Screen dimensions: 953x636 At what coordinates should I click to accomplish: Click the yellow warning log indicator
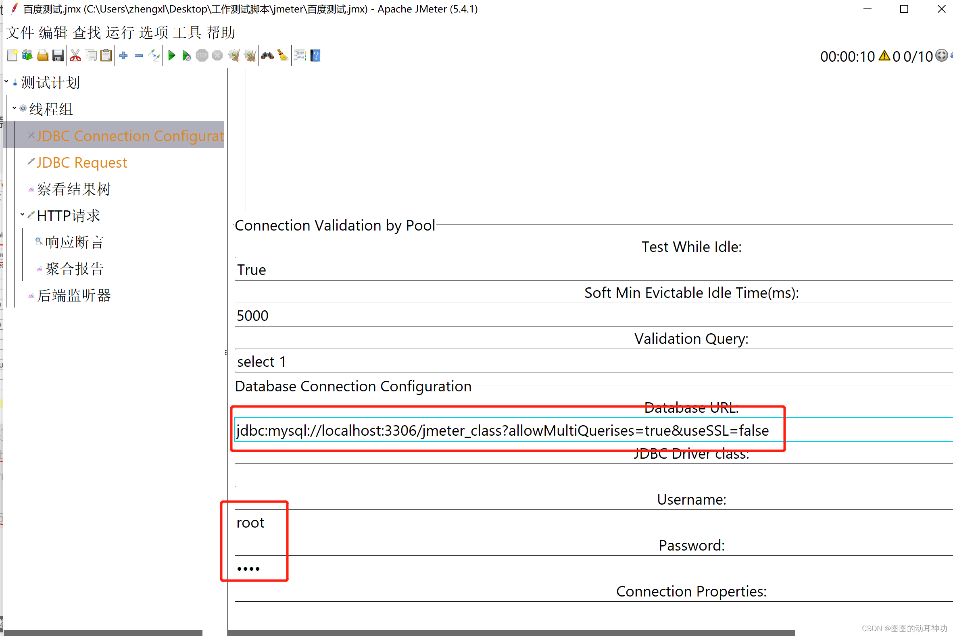(884, 56)
